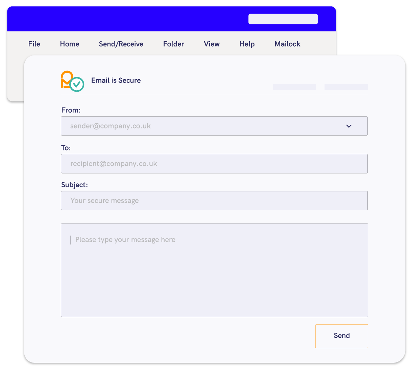Click the Send button

click(341, 336)
